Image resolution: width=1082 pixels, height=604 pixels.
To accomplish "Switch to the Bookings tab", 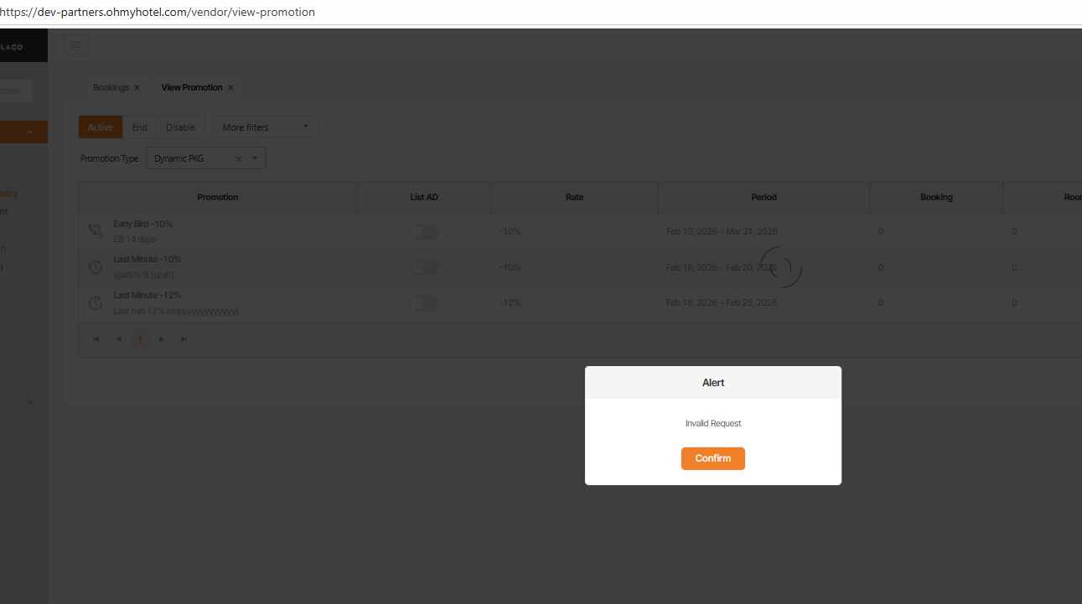I will [x=111, y=88].
